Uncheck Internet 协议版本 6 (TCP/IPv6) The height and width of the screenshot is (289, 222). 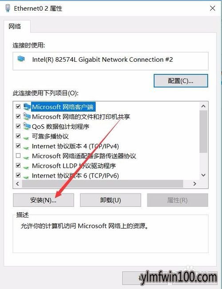pyautogui.click(x=18, y=175)
